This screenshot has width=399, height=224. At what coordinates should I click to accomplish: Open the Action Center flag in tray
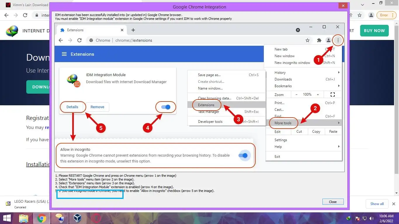coord(357,218)
